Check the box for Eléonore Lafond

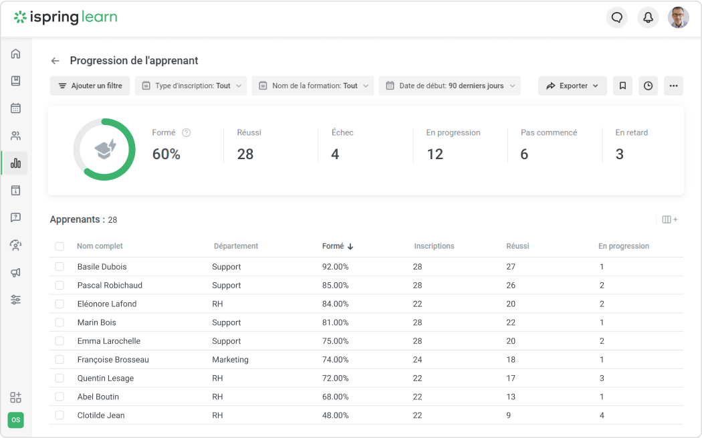click(x=60, y=304)
